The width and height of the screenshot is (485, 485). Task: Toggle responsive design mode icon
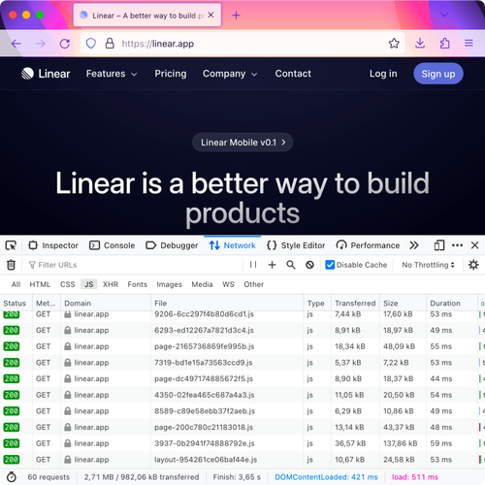click(x=439, y=245)
